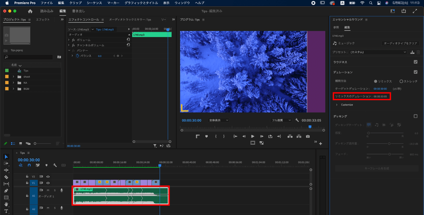This screenshot has height=215, width=424.
Task: Select リミックス radio button
Action: 376,81
